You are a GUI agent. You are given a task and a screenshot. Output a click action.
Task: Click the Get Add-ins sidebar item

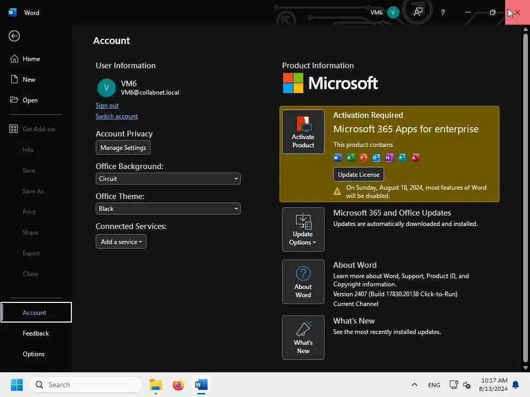(x=36, y=129)
